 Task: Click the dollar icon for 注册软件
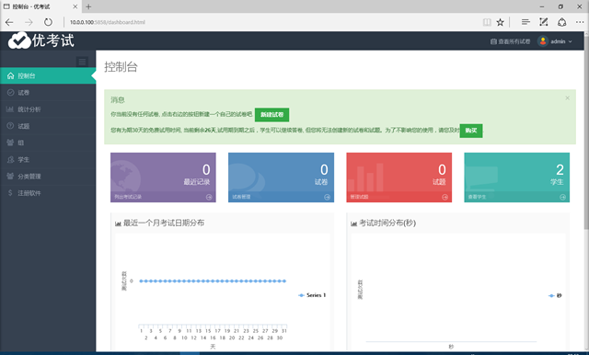click(10, 193)
